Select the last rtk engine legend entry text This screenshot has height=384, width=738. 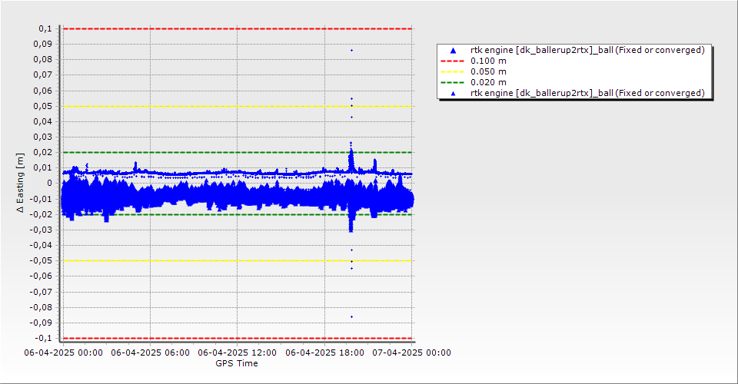587,93
